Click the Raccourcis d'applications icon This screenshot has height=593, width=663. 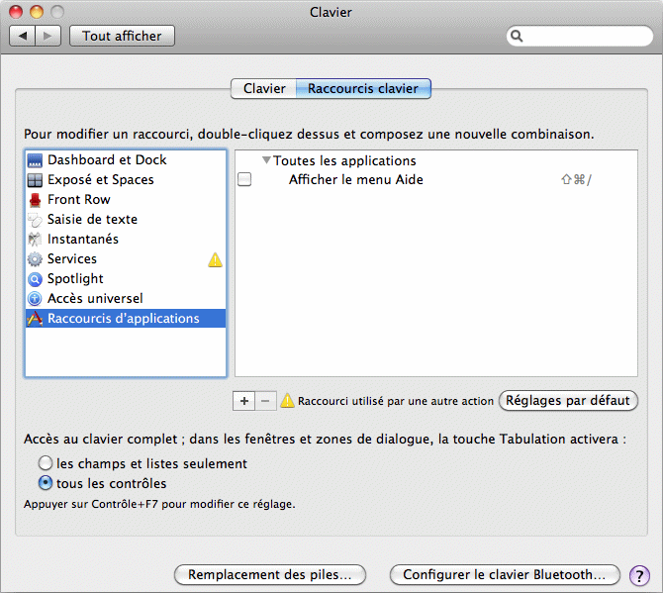(x=35, y=319)
